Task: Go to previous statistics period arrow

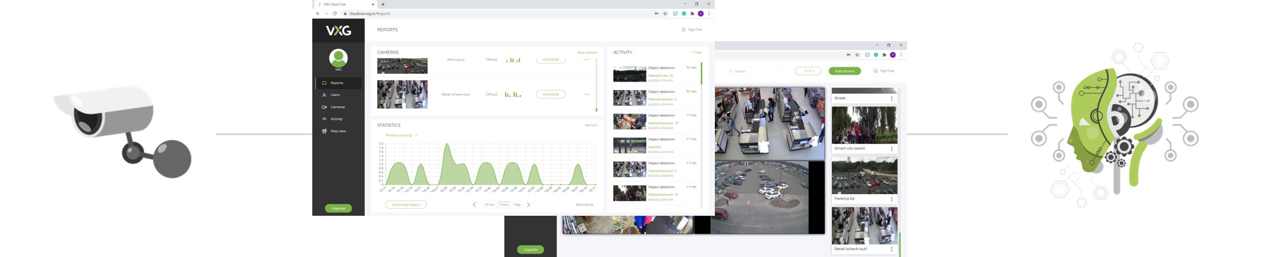Action: [x=474, y=205]
